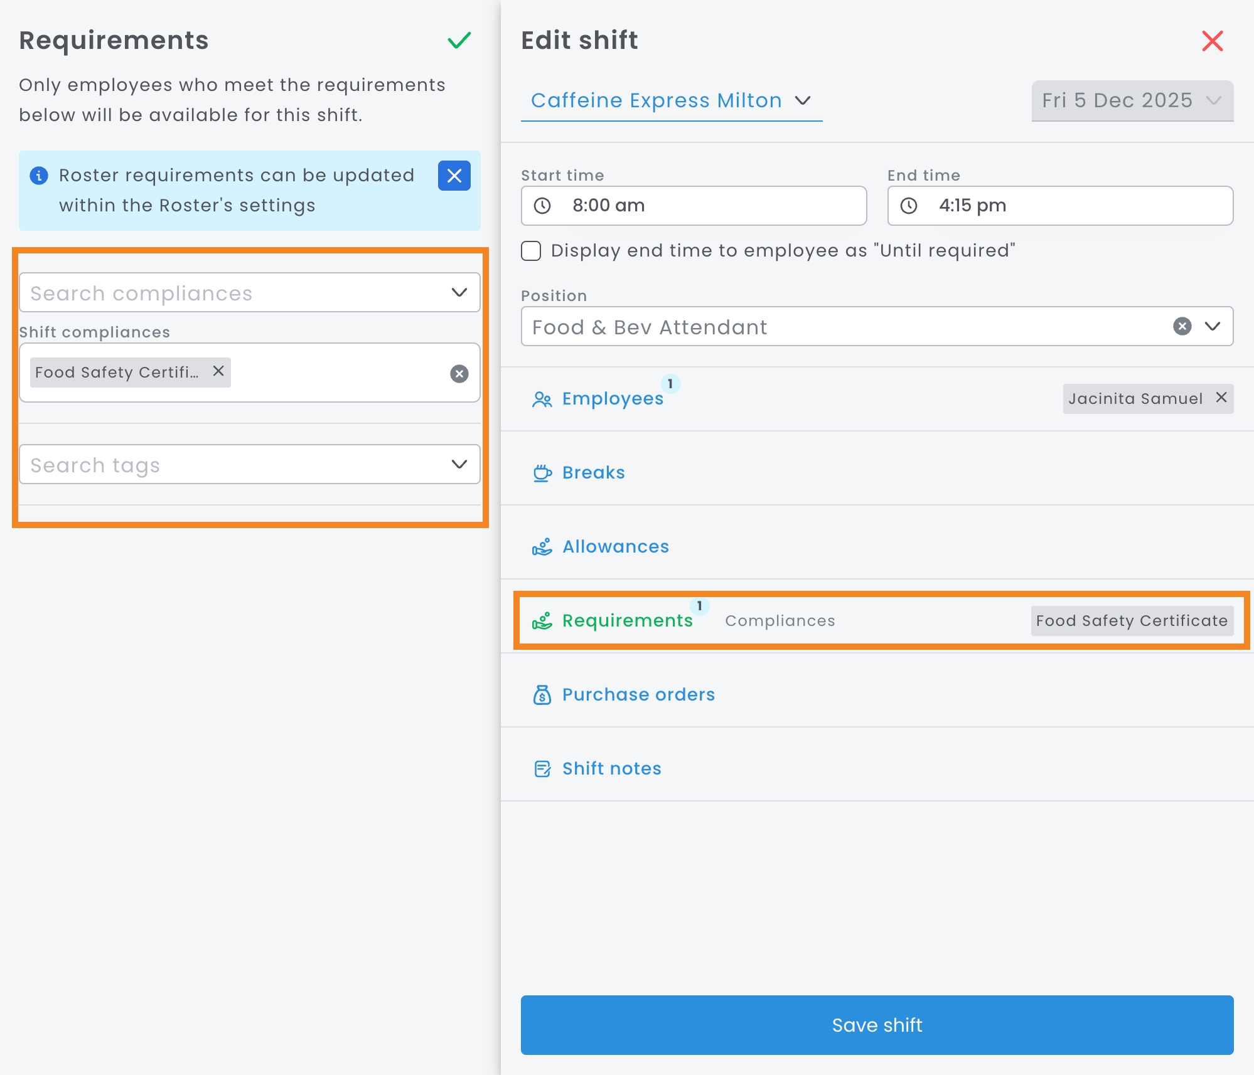The image size is (1254, 1075).
Task: Confirm requirements with green checkmark
Action: 459,41
